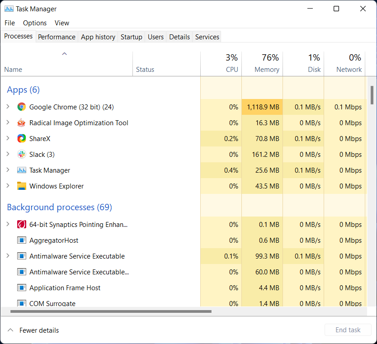Viewport: 377px width, 344px height.
Task: Collapse view with Fewer details chevron
Action: coord(10,330)
